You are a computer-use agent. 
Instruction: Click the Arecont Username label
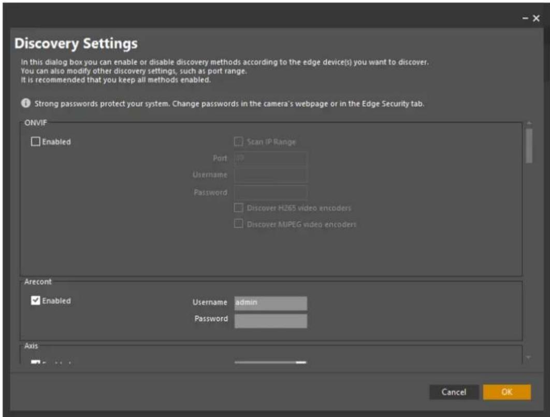tap(210, 302)
